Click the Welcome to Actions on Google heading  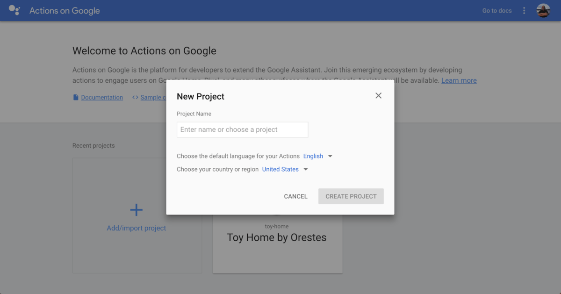tap(144, 51)
